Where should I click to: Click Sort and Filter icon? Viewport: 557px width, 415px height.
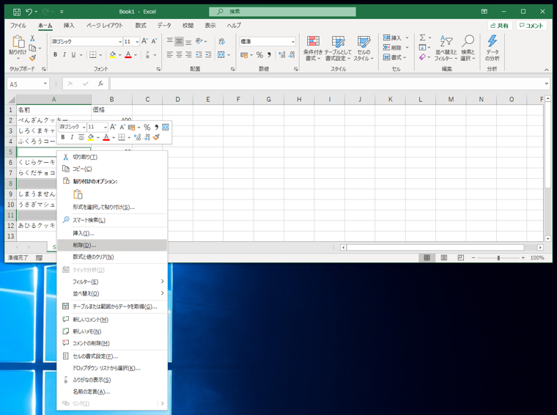[x=446, y=41]
